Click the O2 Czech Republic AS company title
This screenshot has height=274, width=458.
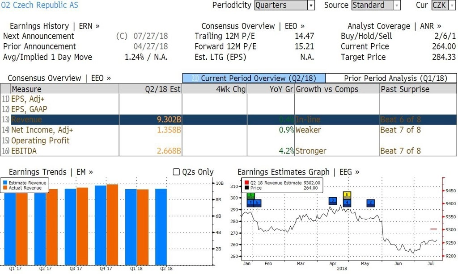click(x=40, y=5)
